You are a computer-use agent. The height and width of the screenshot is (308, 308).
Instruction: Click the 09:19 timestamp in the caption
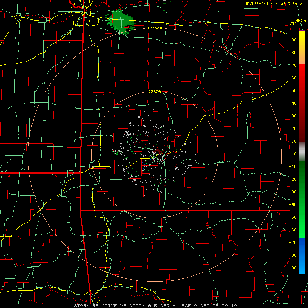[x=229, y=306]
